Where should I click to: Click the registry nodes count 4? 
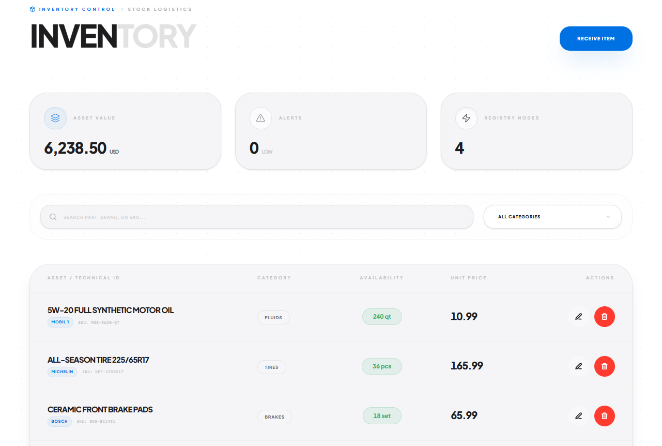459,148
